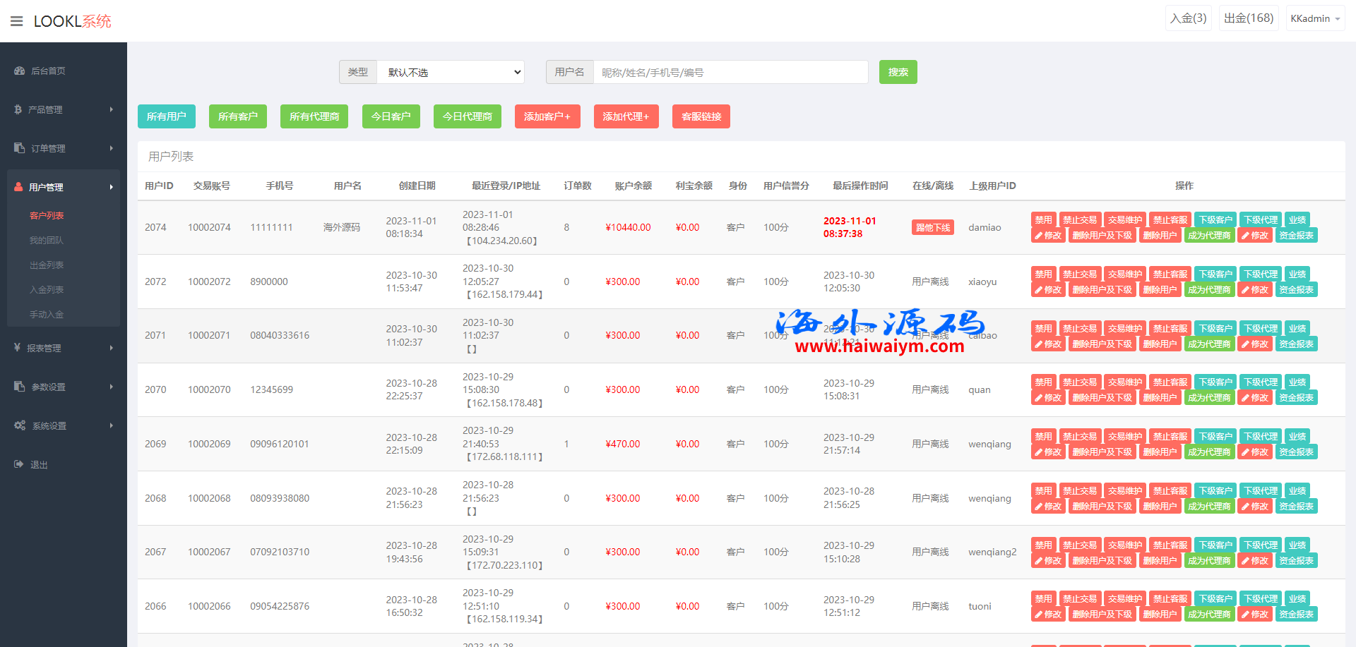Open the 出金(168) notification button
Image resolution: width=1356 pixels, height=647 pixels.
(x=1249, y=18)
